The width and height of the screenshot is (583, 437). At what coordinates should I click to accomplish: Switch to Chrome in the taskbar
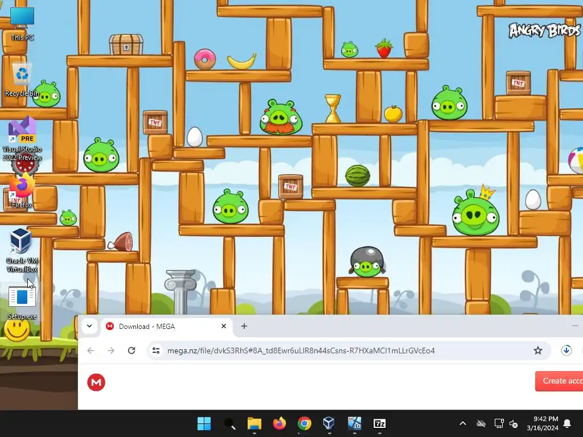pos(304,423)
